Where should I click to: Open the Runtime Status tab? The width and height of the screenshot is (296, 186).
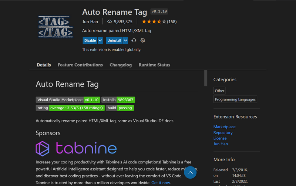click(x=154, y=65)
